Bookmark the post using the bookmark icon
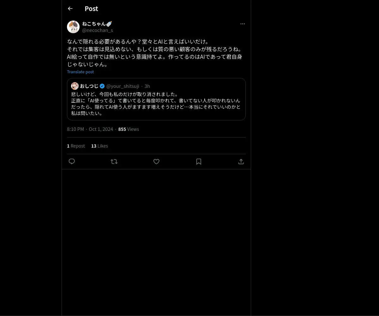 (x=199, y=161)
